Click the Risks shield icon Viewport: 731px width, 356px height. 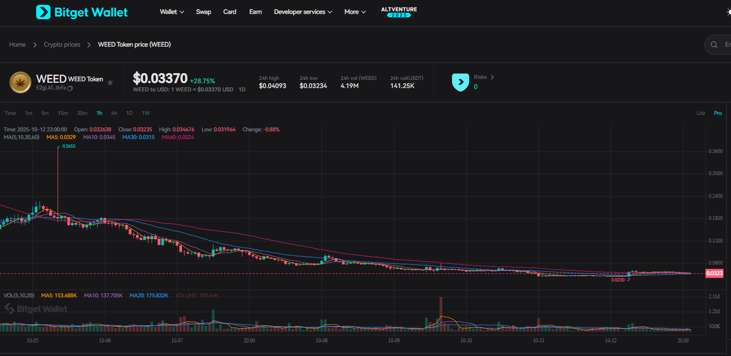pos(460,82)
